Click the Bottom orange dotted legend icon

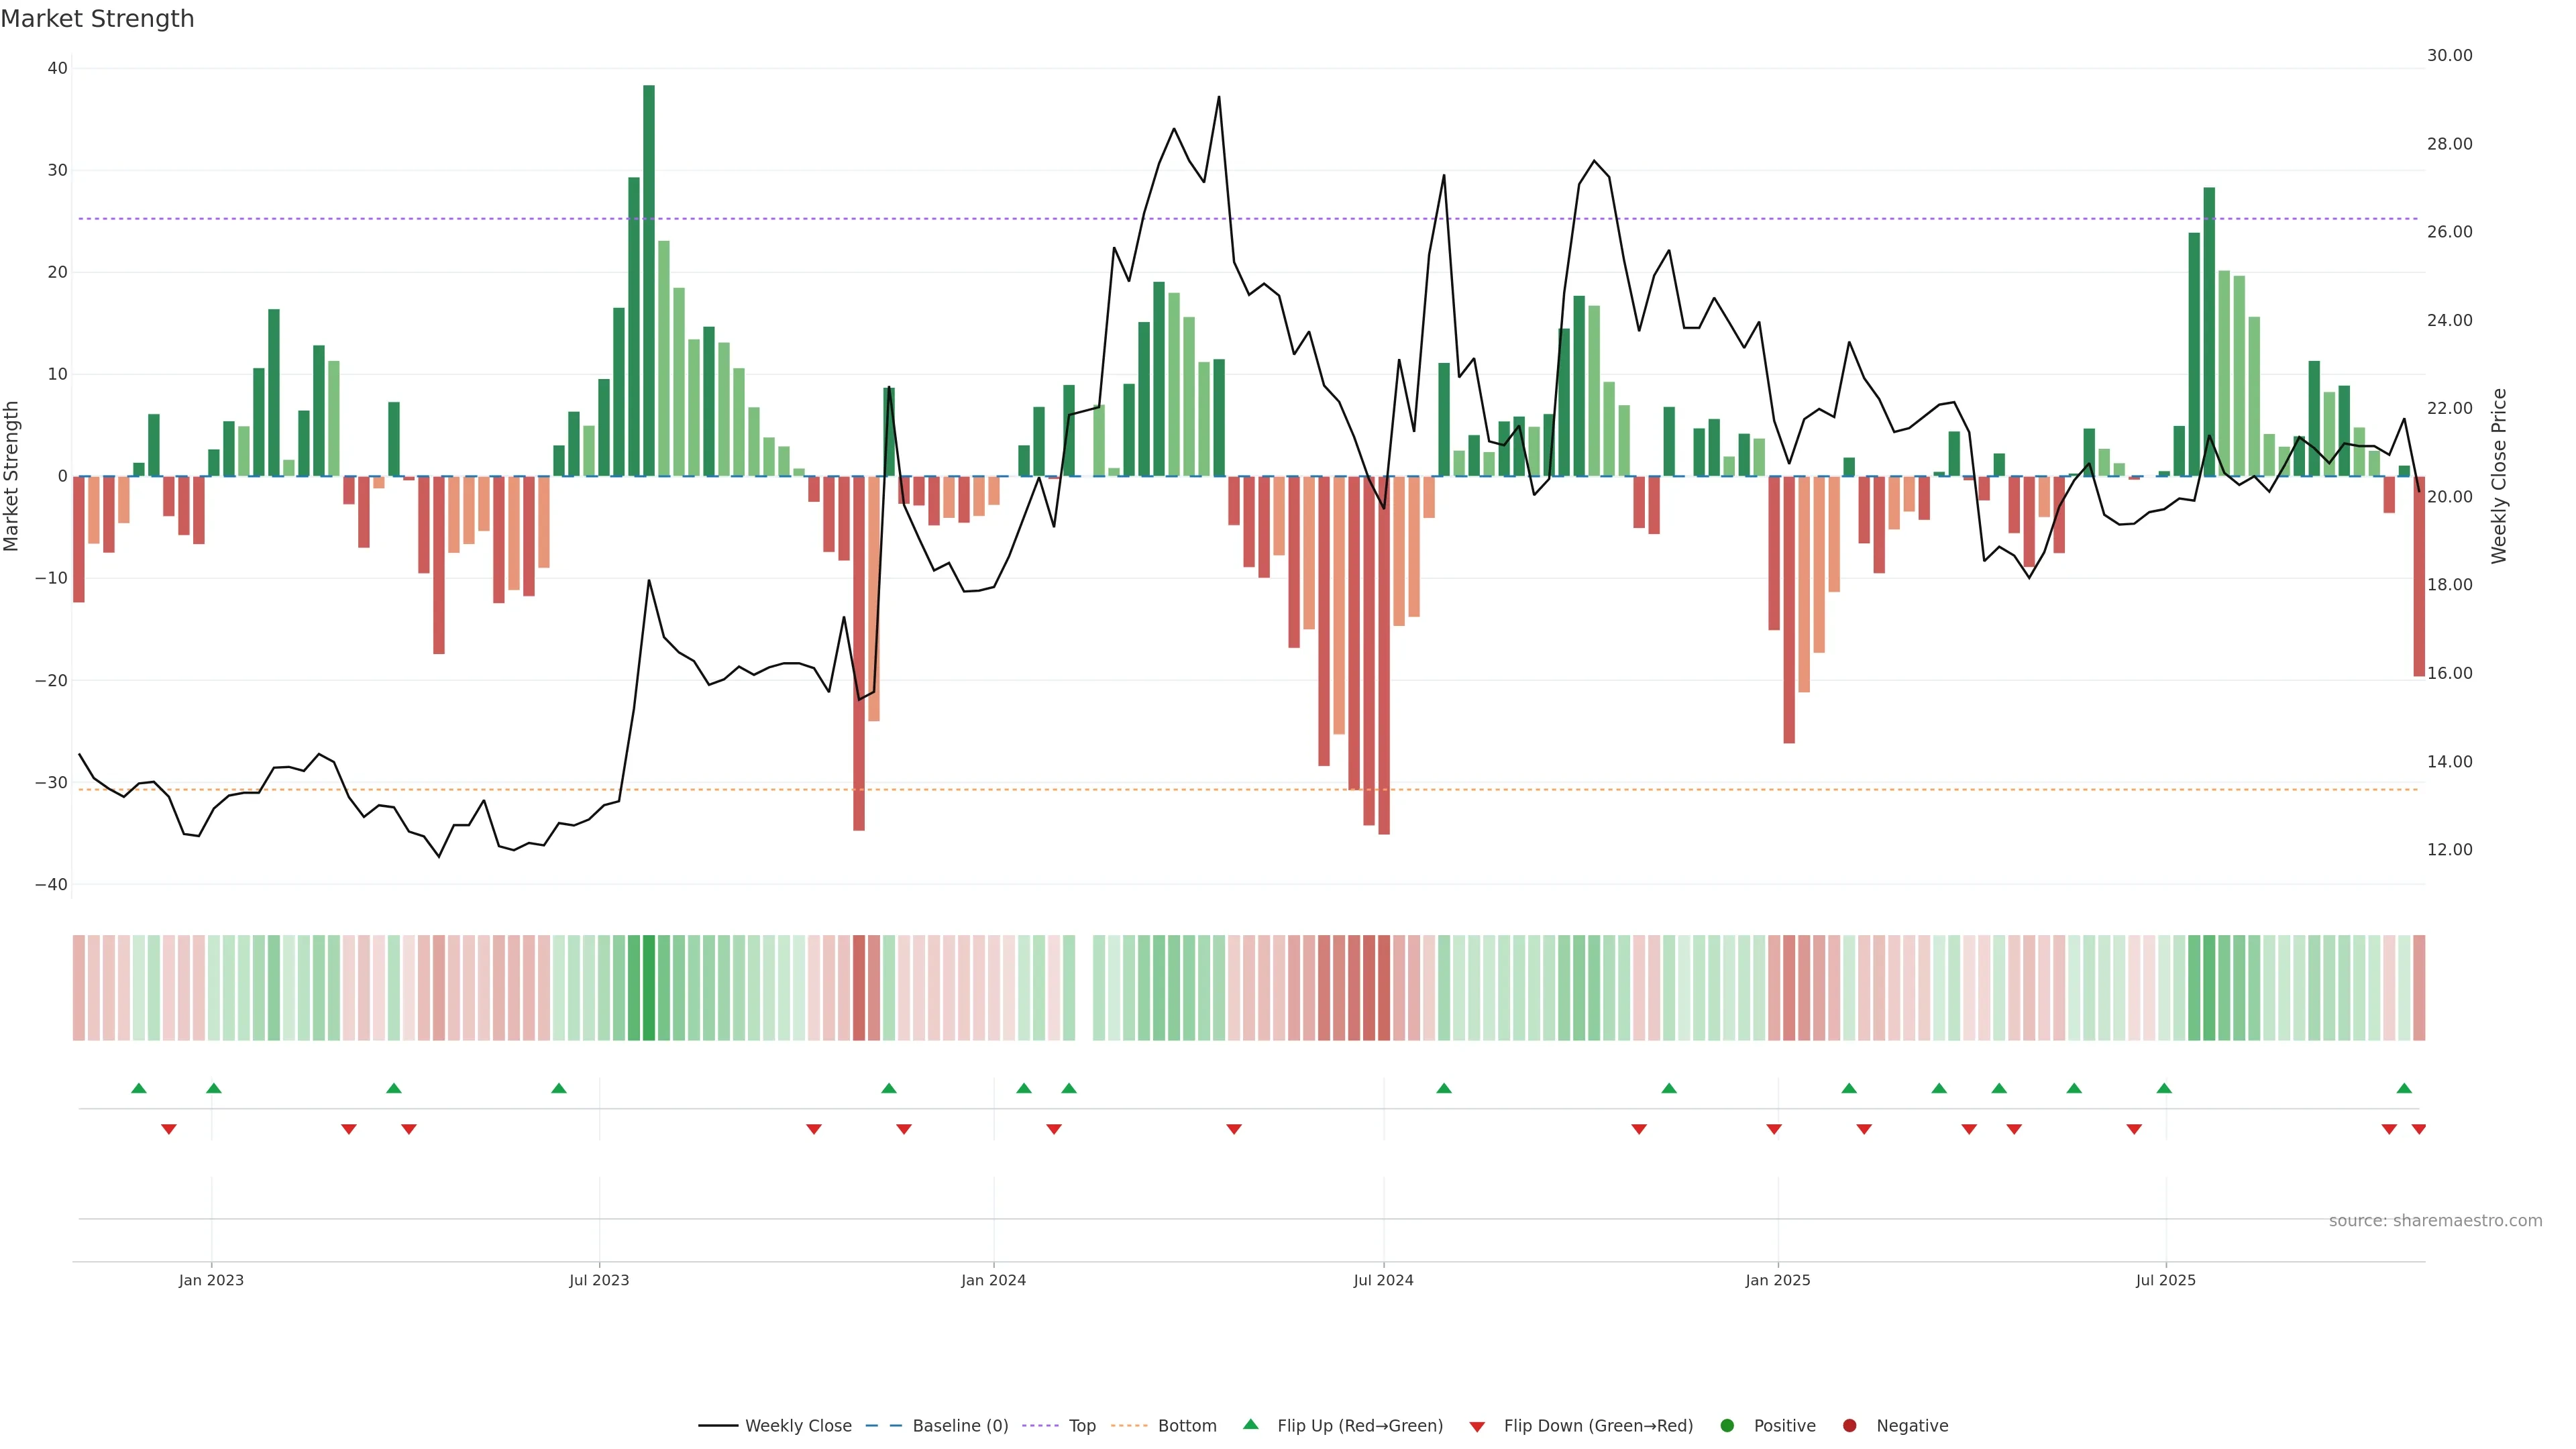point(1129,1426)
